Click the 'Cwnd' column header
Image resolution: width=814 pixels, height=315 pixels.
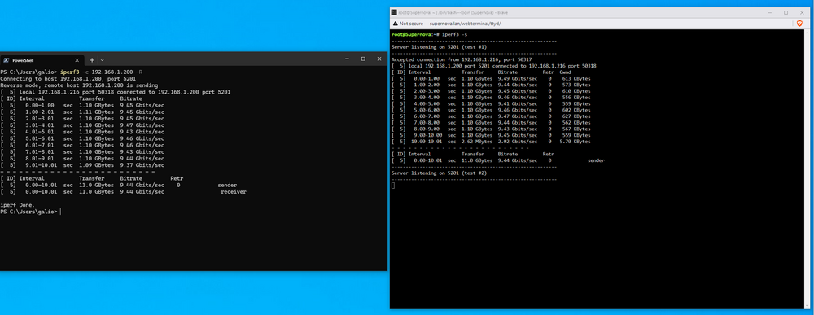[565, 72]
